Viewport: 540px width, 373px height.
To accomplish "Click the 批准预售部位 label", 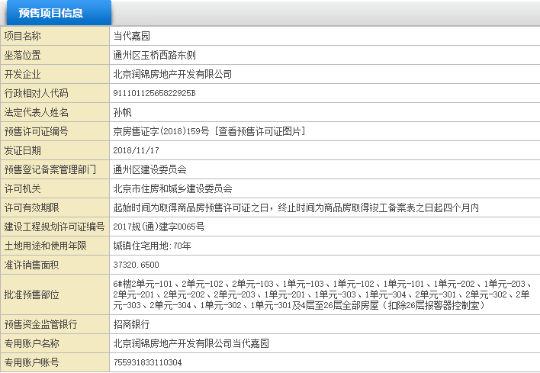I will coord(32,295).
